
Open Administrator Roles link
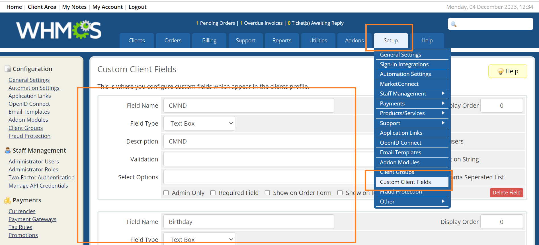point(33,169)
